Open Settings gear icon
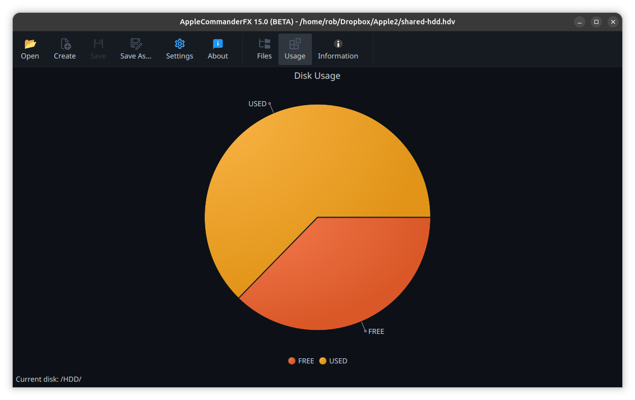 [179, 44]
